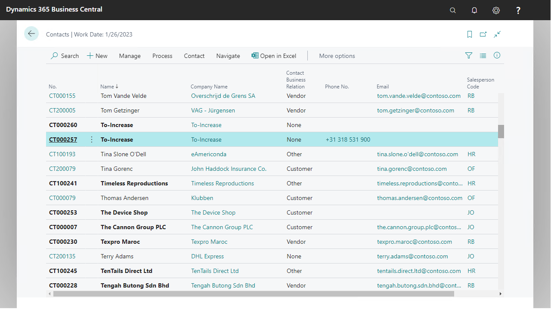551x309 pixels.
Task: Bookmark this Contacts page
Action: [470, 34]
